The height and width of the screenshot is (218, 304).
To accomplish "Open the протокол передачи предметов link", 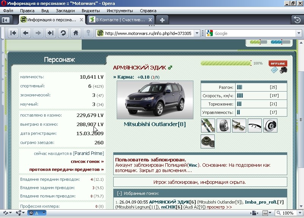I will point(67,169).
